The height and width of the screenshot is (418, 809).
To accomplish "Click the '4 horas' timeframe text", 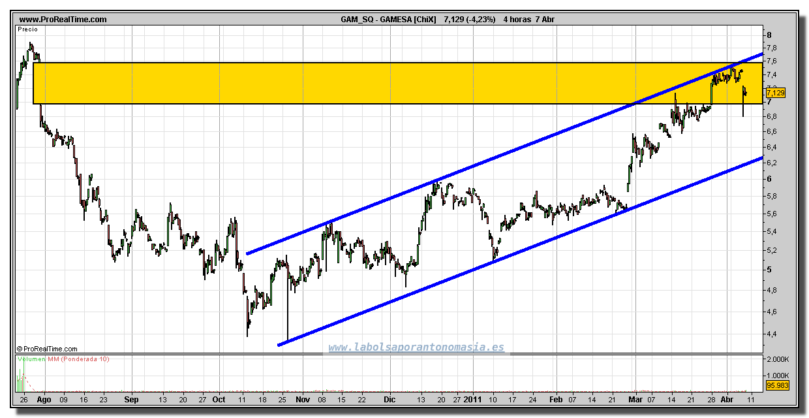I will pos(517,20).
